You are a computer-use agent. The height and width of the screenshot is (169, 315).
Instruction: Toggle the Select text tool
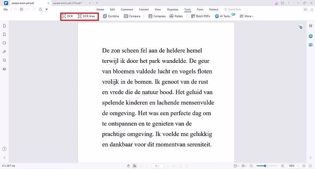135,166
